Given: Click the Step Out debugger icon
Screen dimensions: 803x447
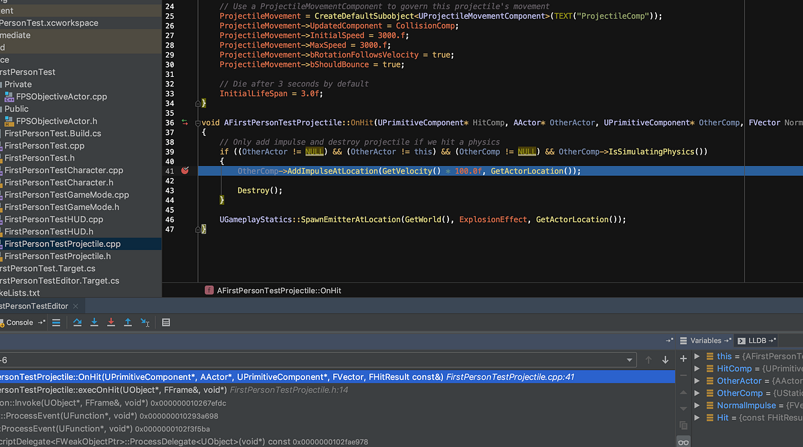Looking at the screenshot, I should (x=128, y=322).
